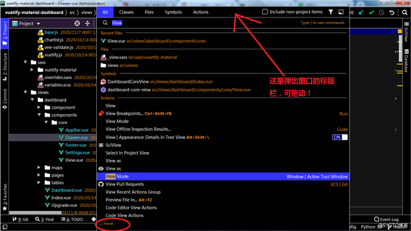This screenshot has width=411, height=231.
Task: Click the Project tree horizontal scrollbar
Action: (x=36, y=213)
